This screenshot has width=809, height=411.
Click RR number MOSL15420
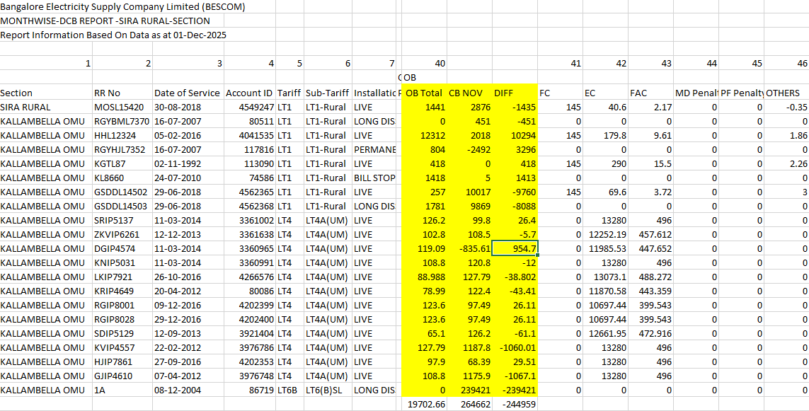click(x=119, y=107)
